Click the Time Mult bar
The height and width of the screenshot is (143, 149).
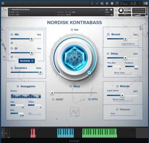click(x=114, y=66)
